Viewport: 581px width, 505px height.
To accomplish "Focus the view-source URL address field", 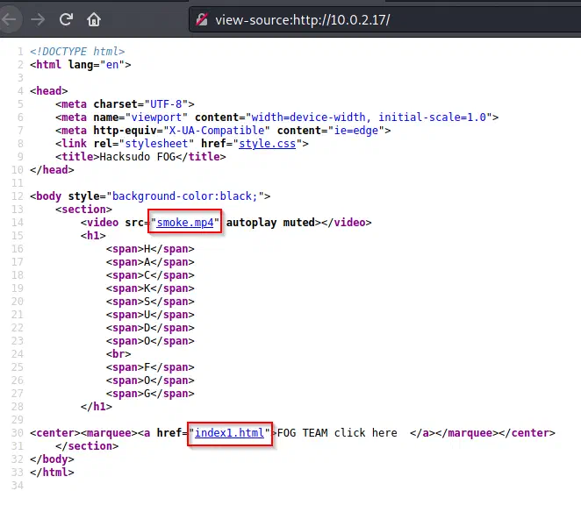I will (384, 19).
